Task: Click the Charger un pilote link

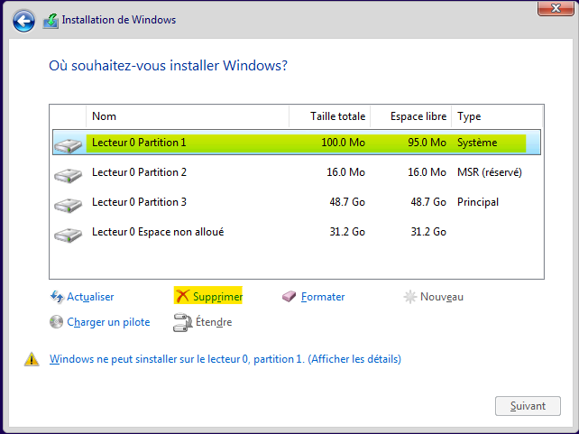Action: point(108,322)
